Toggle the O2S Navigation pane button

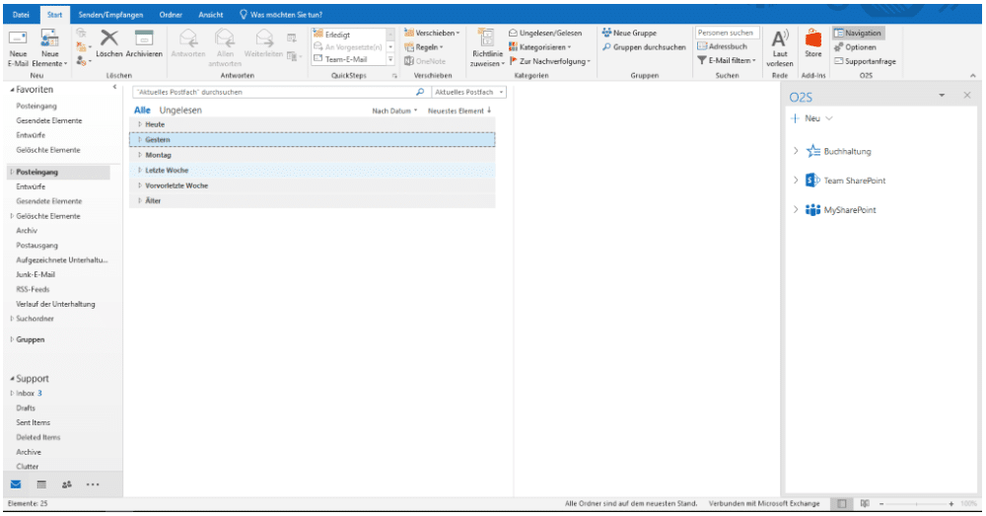coord(857,33)
